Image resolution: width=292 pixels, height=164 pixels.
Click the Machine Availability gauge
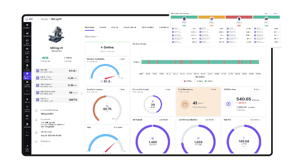tap(105, 72)
